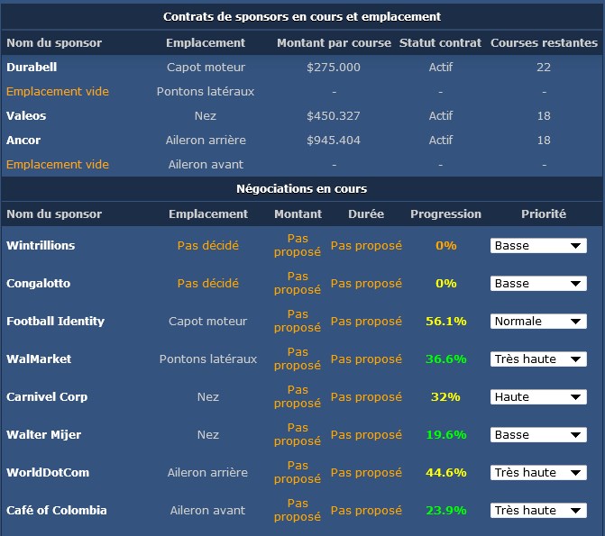605x536 pixels.
Task: Click Café of Colombia progression 23.9%
Action: point(446,510)
